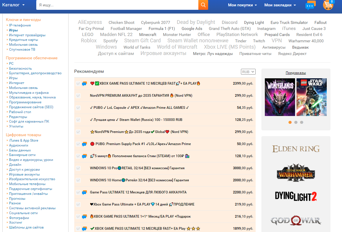Click the orange search magnifier button
This screenshot has height=232, width=342.
coord(203,5)
